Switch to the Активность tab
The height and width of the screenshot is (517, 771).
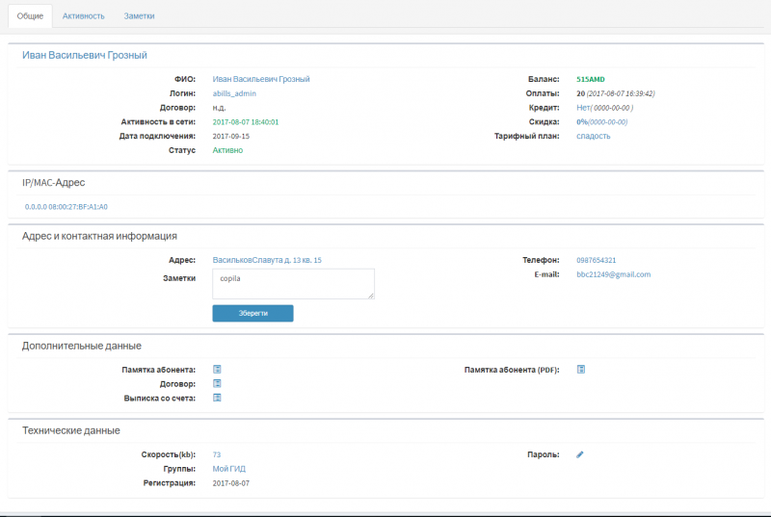point(83,16)
